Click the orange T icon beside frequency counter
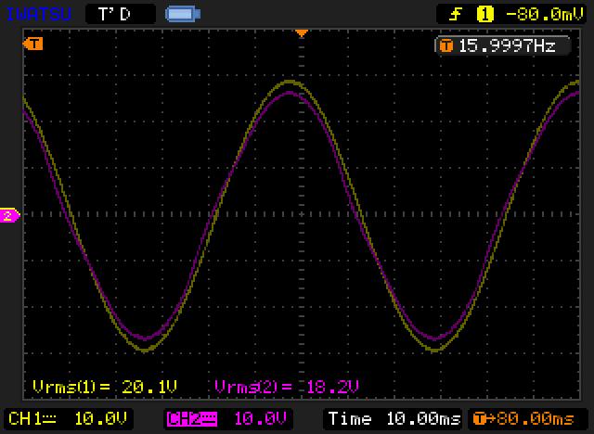 [445, 45]
